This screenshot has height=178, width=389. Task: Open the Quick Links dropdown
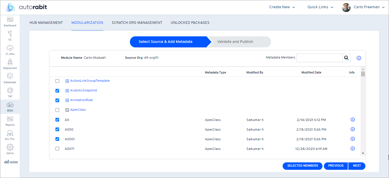coord(320,7)
